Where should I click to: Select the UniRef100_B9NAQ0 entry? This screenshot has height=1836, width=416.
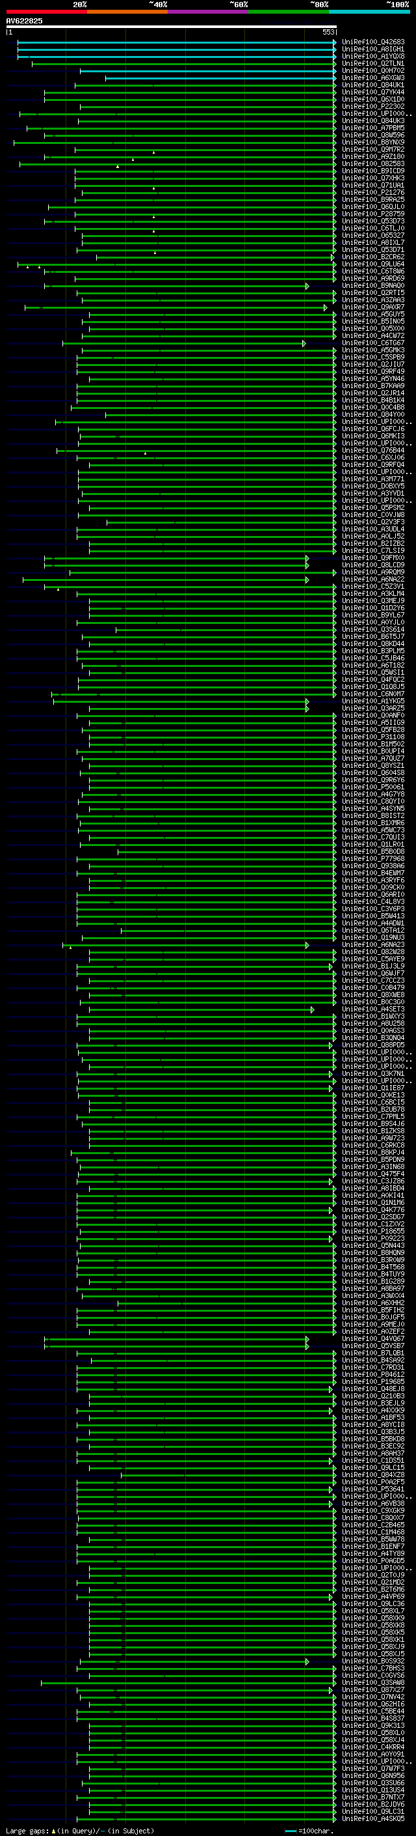[373, 286]
